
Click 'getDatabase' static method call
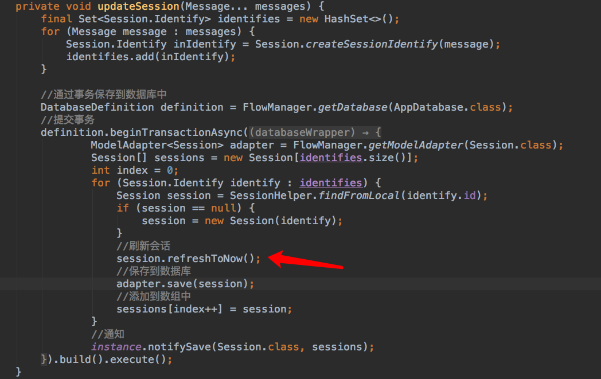coord(353,107)
